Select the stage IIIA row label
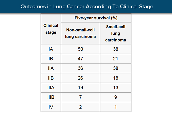This screenshot has width=172, height=117. (x=51, y=88)
